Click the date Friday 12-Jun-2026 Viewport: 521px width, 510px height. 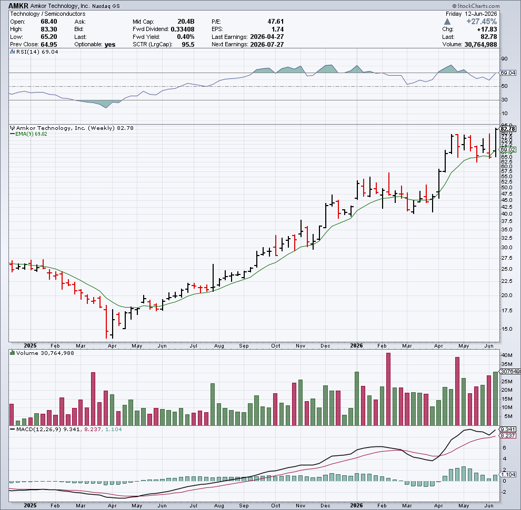tap(471, 14)
